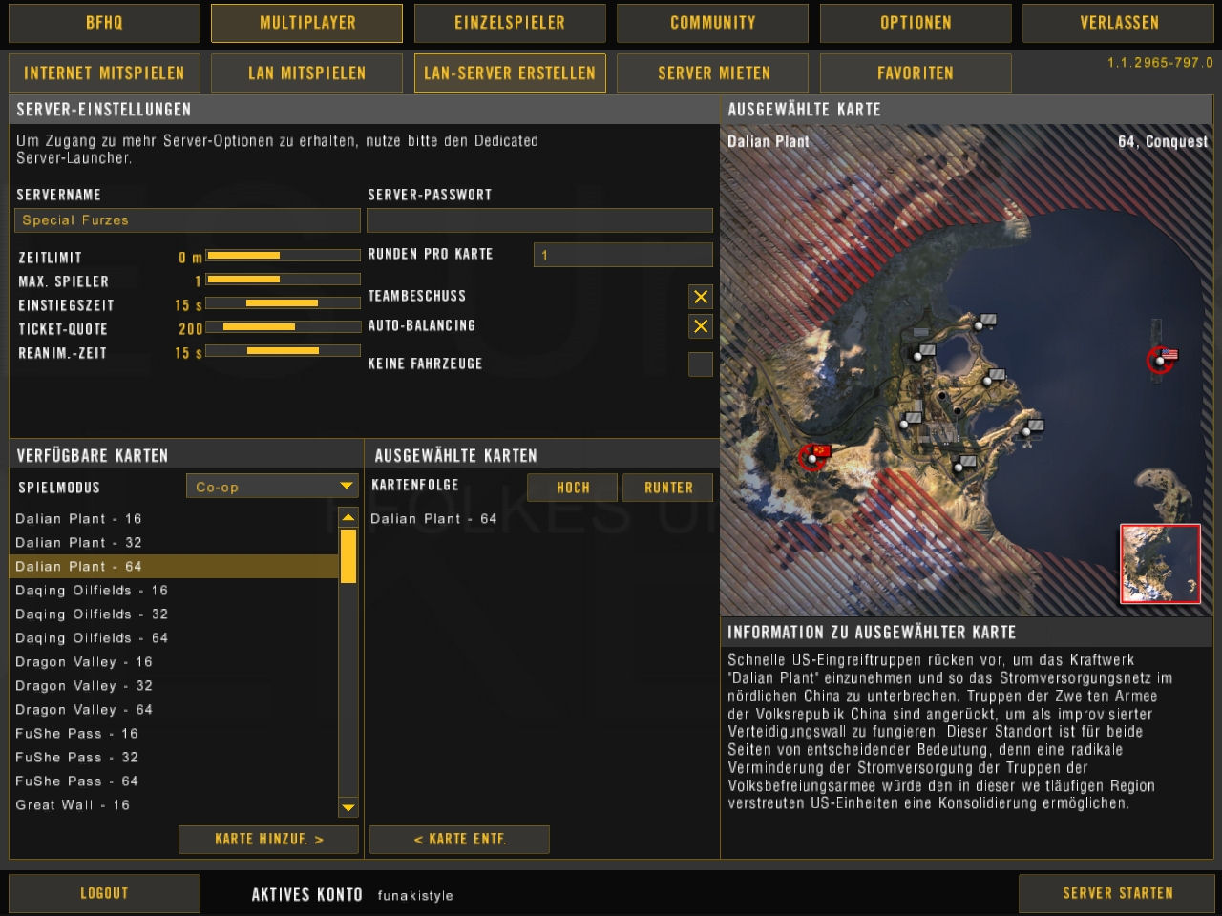Select Dragon Valley - 32 map
Image resolution: width=1222 pixels, height=916 pixels.
174,686
